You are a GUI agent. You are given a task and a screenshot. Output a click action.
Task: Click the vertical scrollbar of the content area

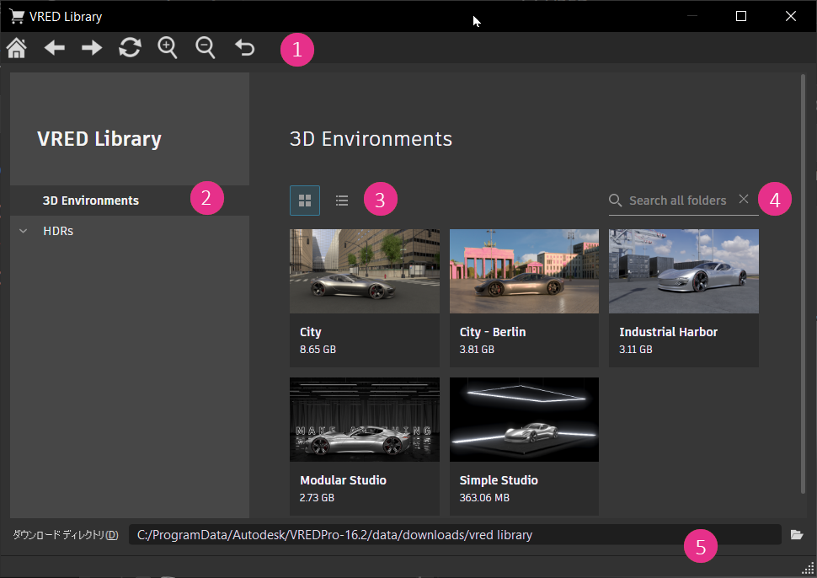click(803, 284)
